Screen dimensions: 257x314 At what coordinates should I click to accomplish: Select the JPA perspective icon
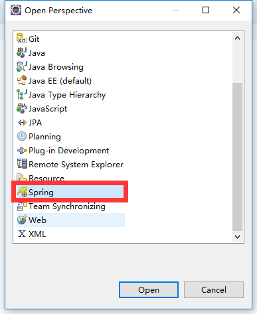point(22,122)
